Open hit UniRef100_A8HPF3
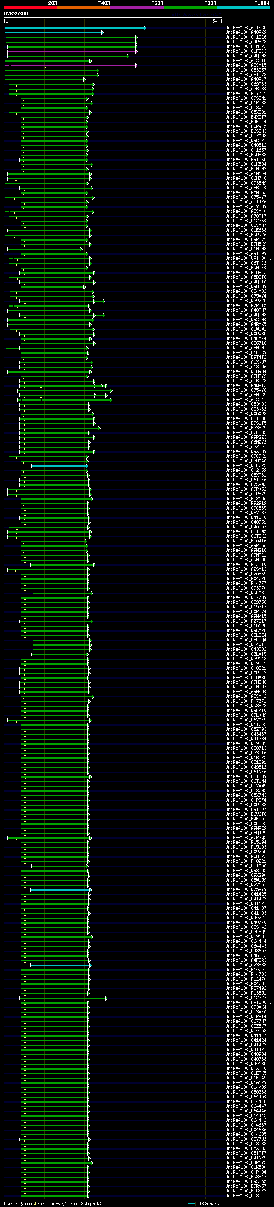 point(246,272)
